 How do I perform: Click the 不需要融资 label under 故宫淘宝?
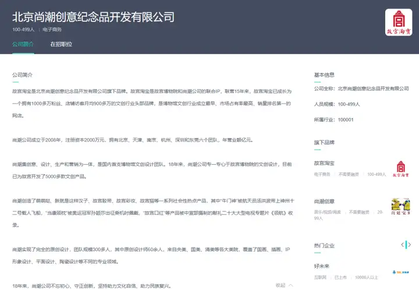349,174
